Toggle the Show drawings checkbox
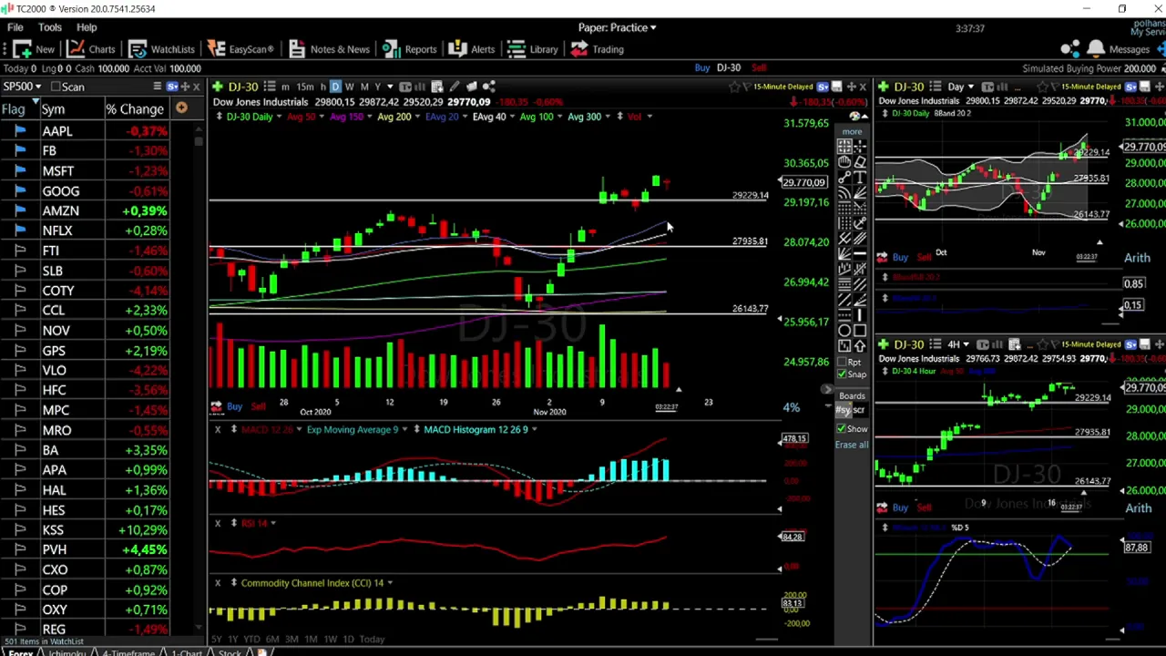This screenshot has width=1166, height=656. click(x=842, y=428)
